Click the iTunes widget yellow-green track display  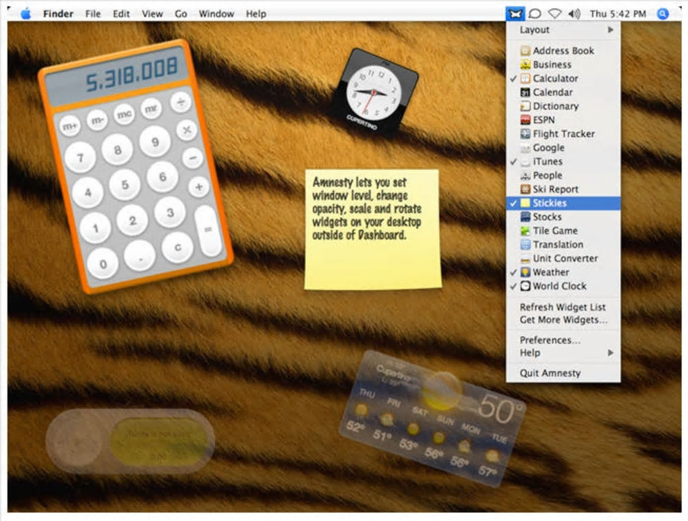click(158, 441)
